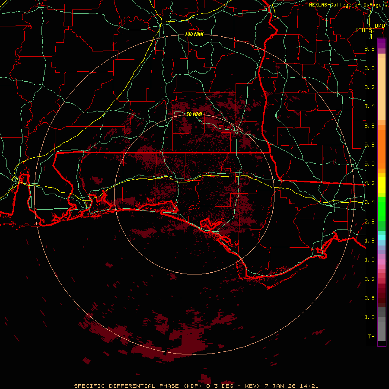Click the 7.4 legend value

[370, 106]
